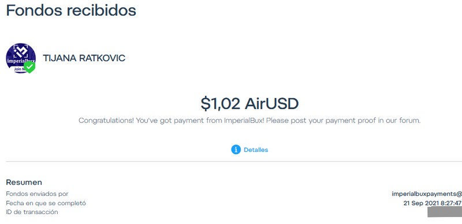Click the imperialbuxpayments sender email
Viewport: 462px width, 224px height.
(x=427, y=194)
